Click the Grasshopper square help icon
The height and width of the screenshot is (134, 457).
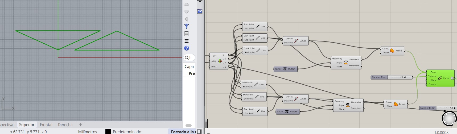tap(200, 11)
